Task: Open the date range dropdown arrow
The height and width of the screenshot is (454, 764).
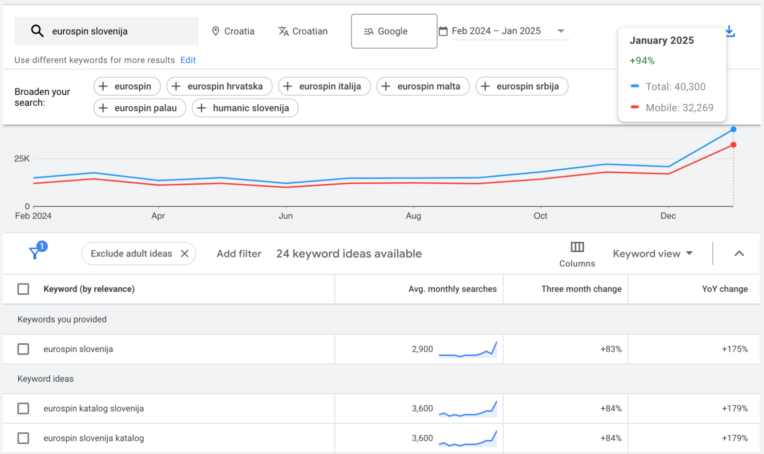Action: 561,31
